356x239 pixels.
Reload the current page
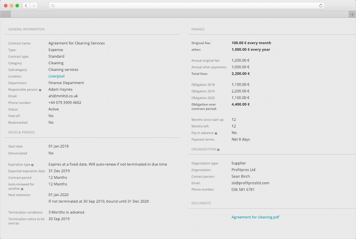coord(321,6)
